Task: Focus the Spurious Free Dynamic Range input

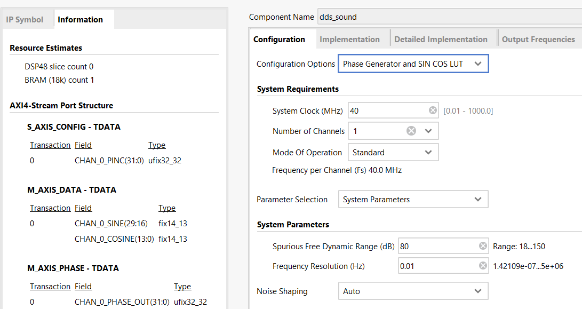Action: coord(437,246)
